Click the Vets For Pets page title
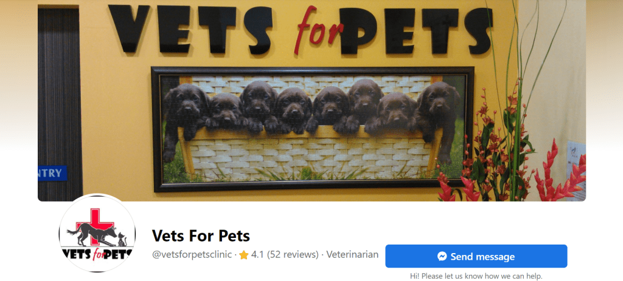The height and width of the screenshot is (281, 623). (201, 236)
